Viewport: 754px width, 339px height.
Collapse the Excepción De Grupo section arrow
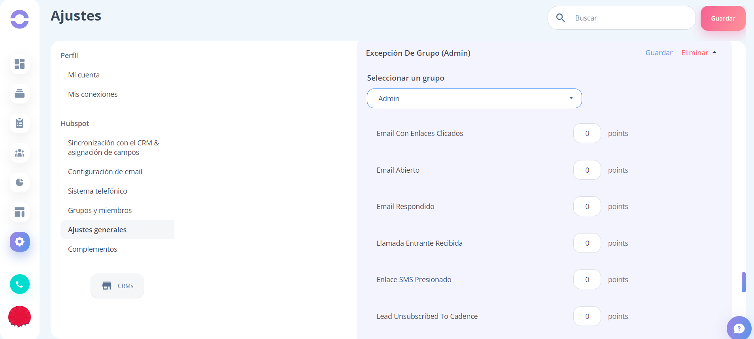(x=714, y=53)
